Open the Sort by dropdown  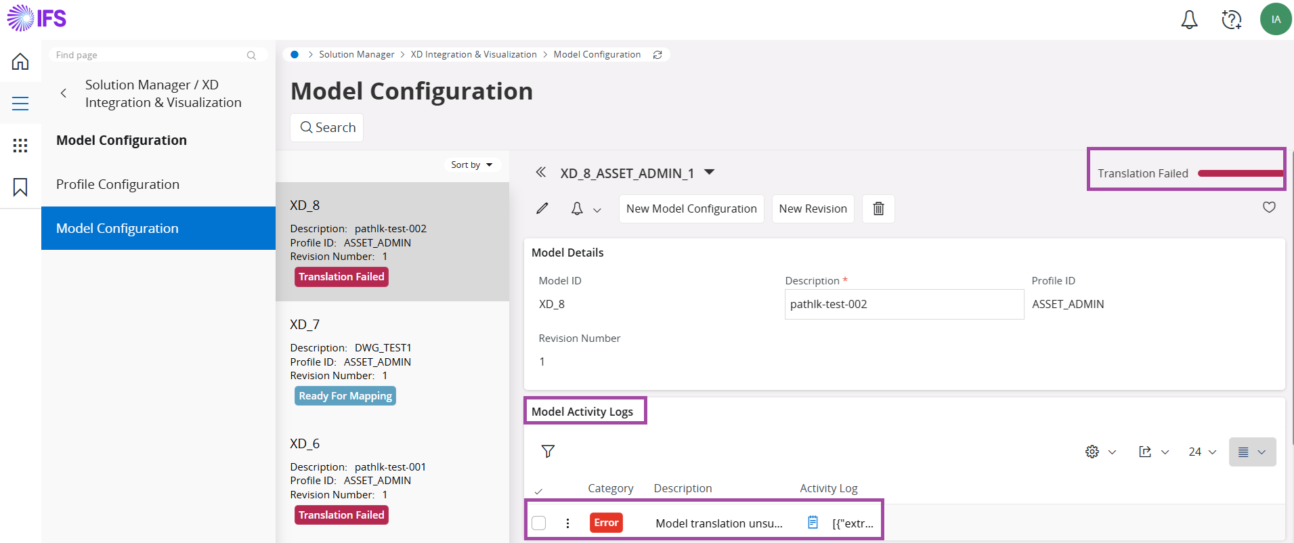click(x=471, y=165)
